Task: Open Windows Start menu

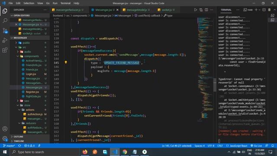Action: tap(5, 152)
